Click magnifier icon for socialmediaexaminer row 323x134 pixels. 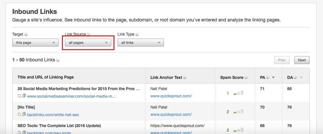(x=20, y=96)
